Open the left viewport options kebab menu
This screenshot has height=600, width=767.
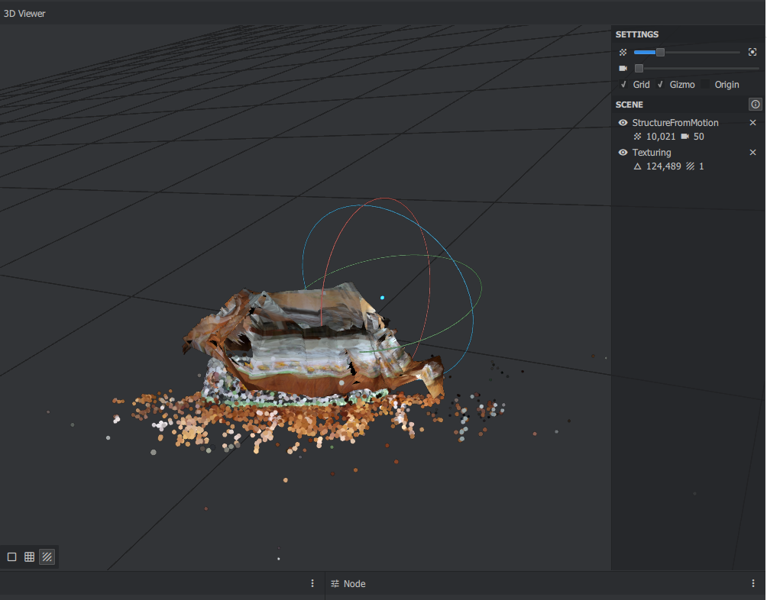(312, 583)
